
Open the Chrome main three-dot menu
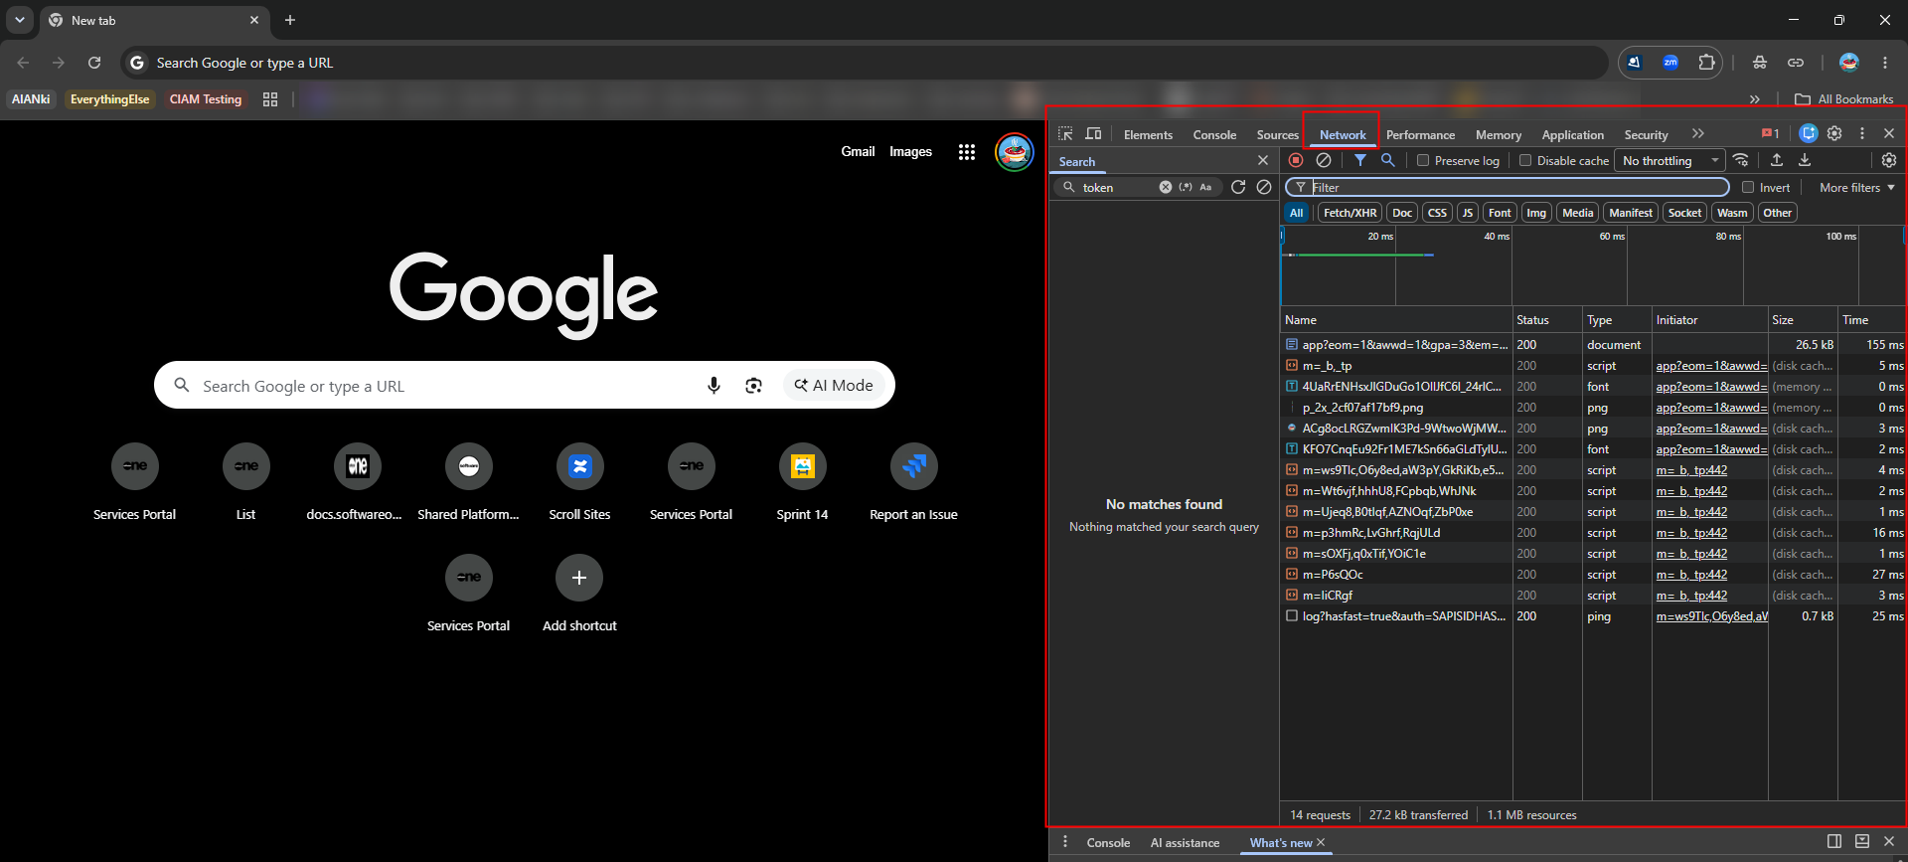[x=1885, y=62]
